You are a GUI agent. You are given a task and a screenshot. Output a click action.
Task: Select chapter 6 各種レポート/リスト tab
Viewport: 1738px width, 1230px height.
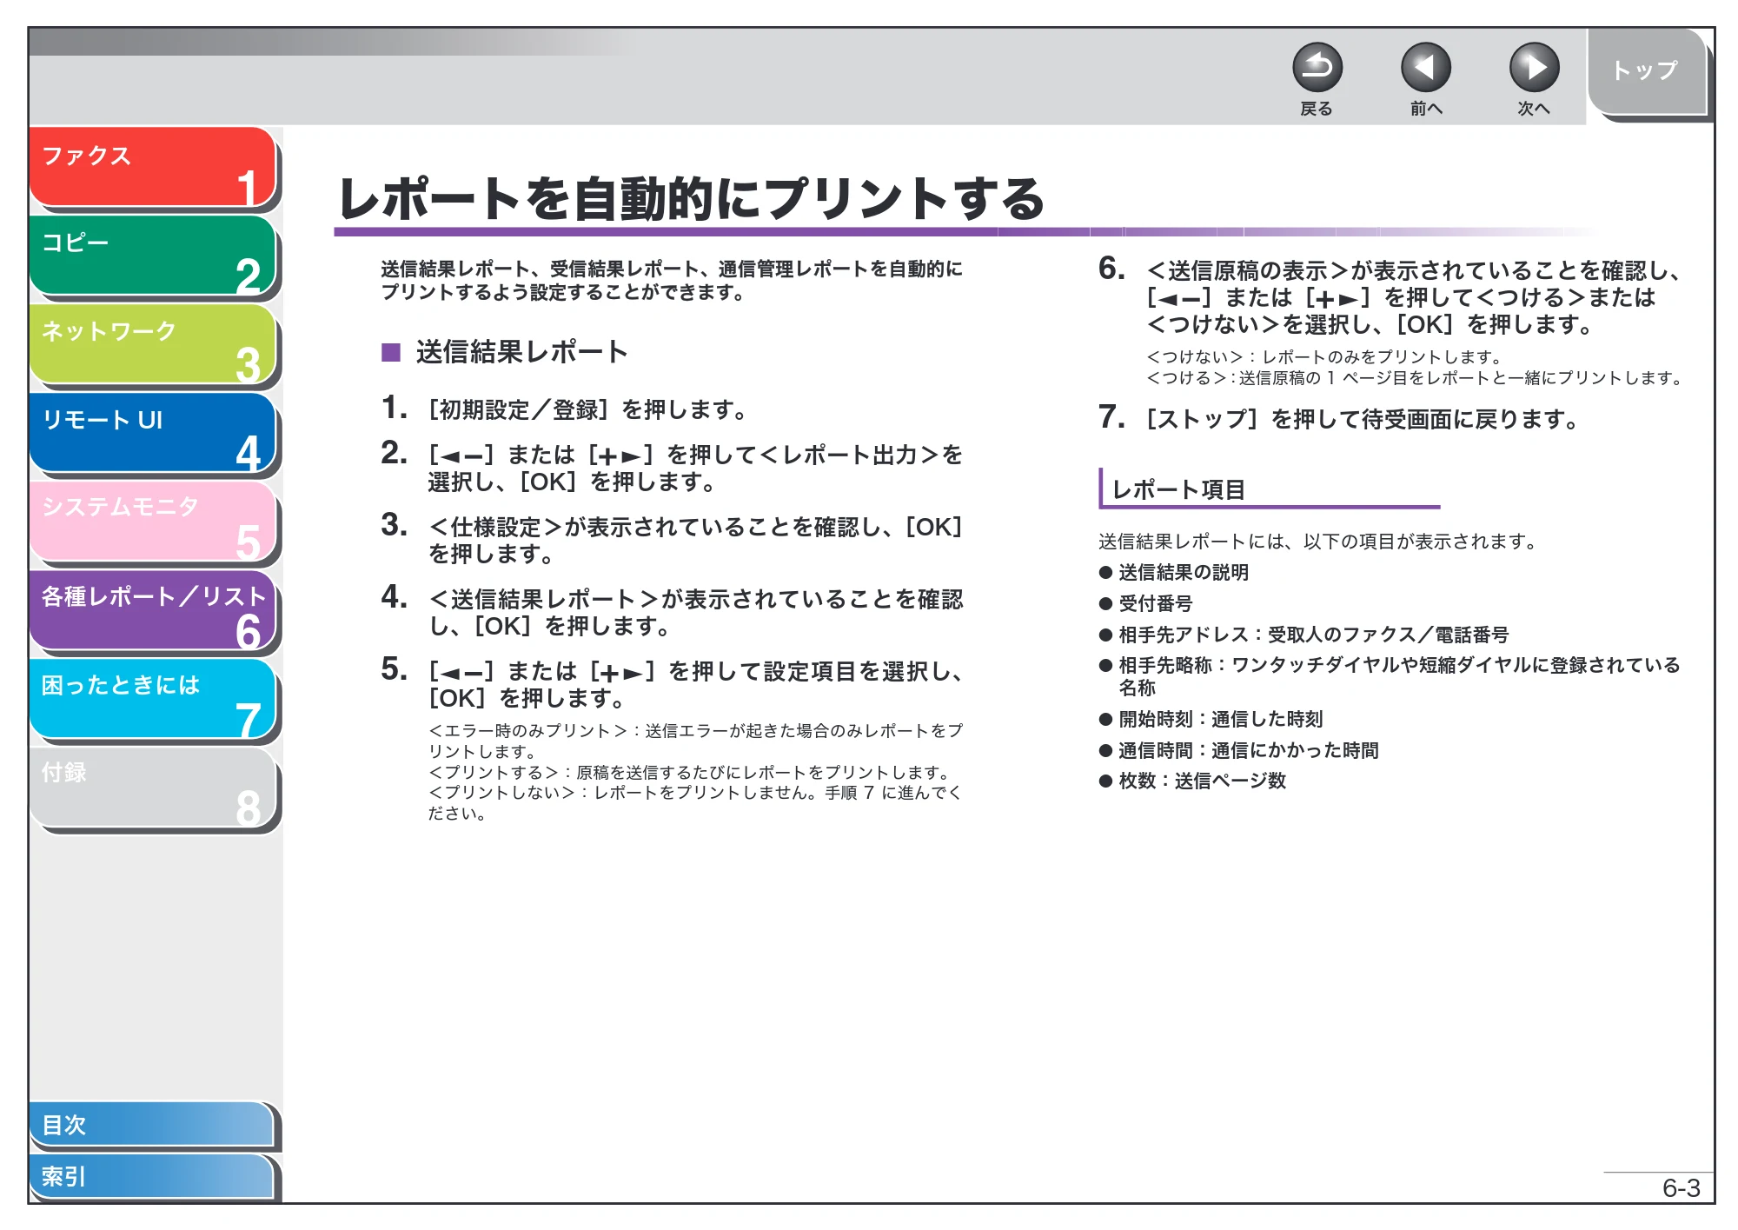pos(153,609)
